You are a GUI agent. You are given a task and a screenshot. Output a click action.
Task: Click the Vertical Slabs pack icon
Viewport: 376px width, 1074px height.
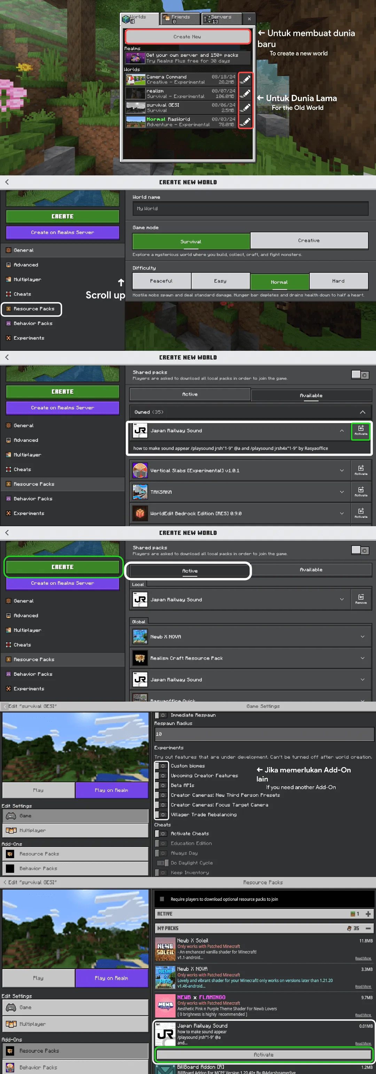(x=140, y=470)
